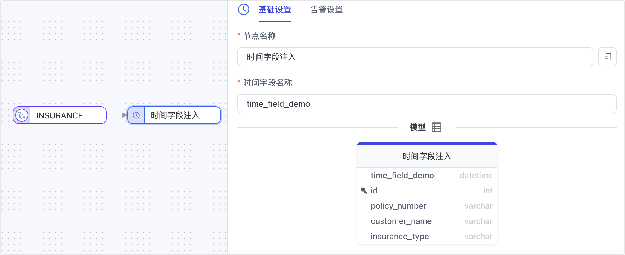
Task: Click the clock icon on 时间字段注入 node
Action: 136,115
